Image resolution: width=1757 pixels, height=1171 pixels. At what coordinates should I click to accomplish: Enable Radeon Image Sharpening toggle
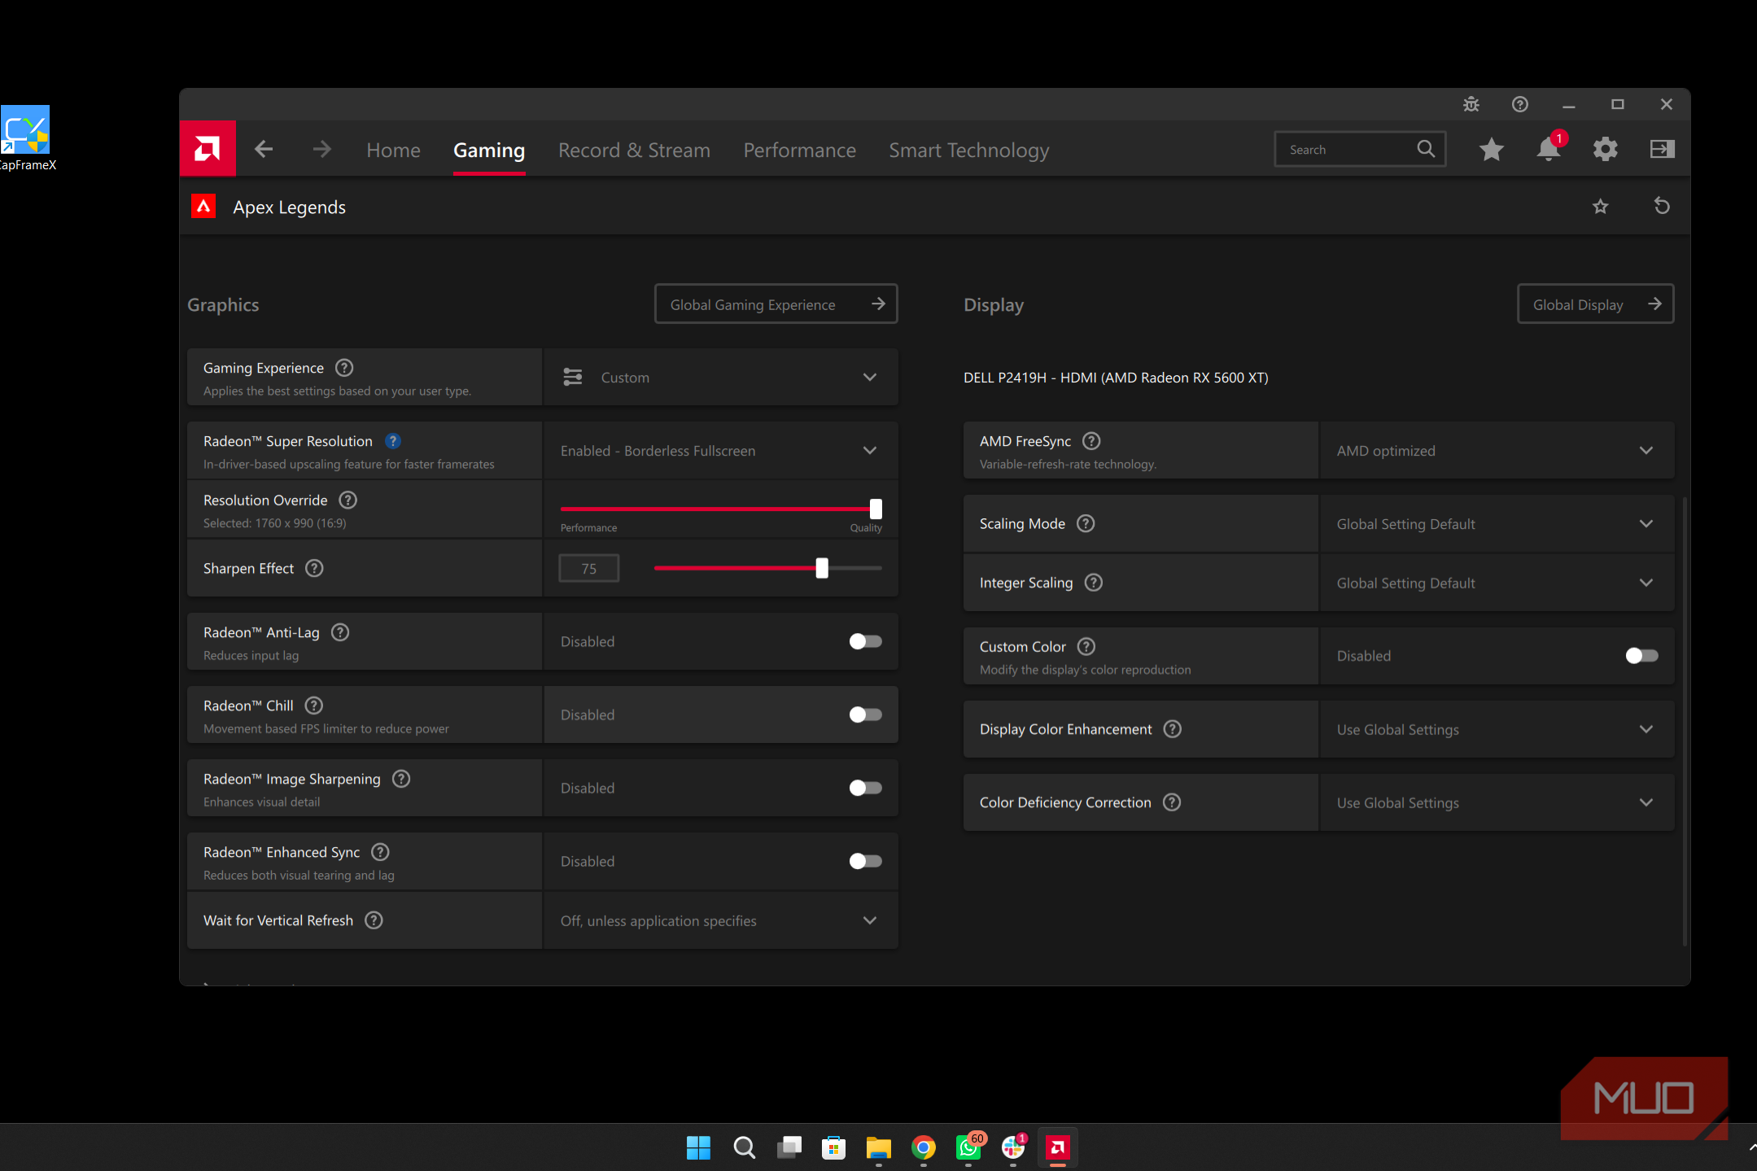click(x=865, y=788)
